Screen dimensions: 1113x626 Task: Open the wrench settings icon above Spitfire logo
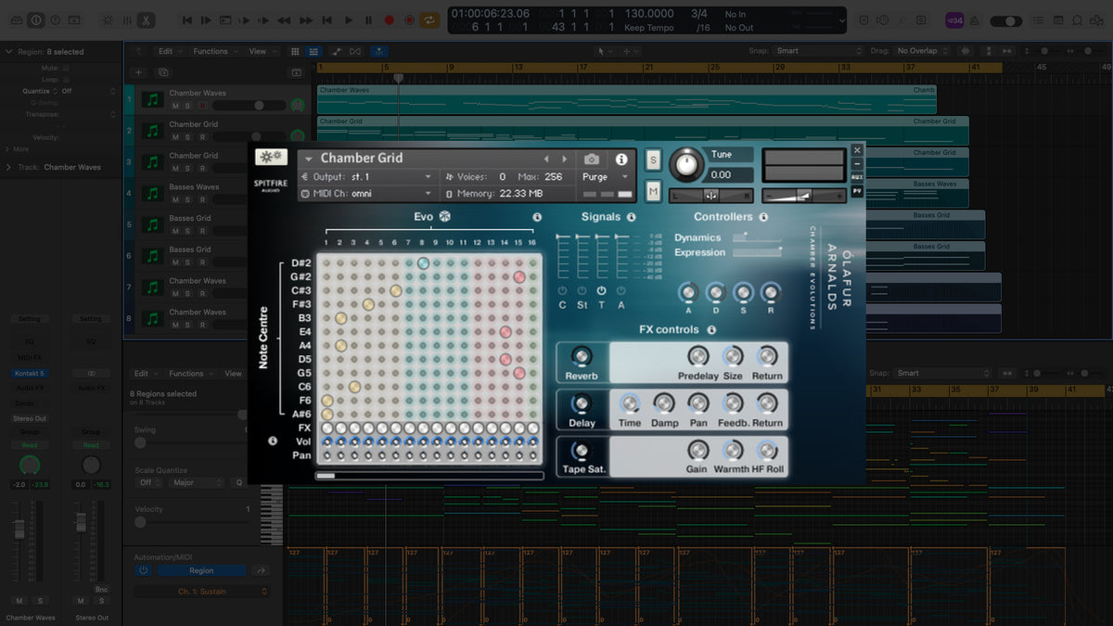pyautogui.click(x=271, y=158)
